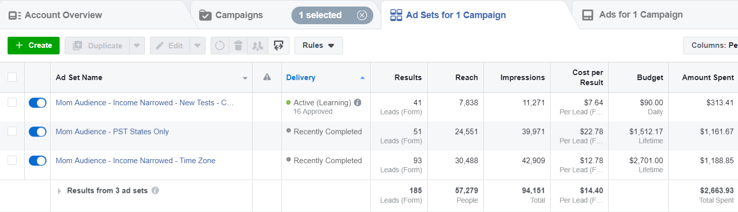
Task: Expand Results from 3 ad sets row
Action: (59, 191)
